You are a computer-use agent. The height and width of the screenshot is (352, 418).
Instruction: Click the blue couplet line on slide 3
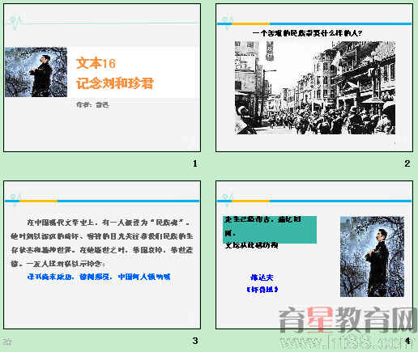click(99, 277)
